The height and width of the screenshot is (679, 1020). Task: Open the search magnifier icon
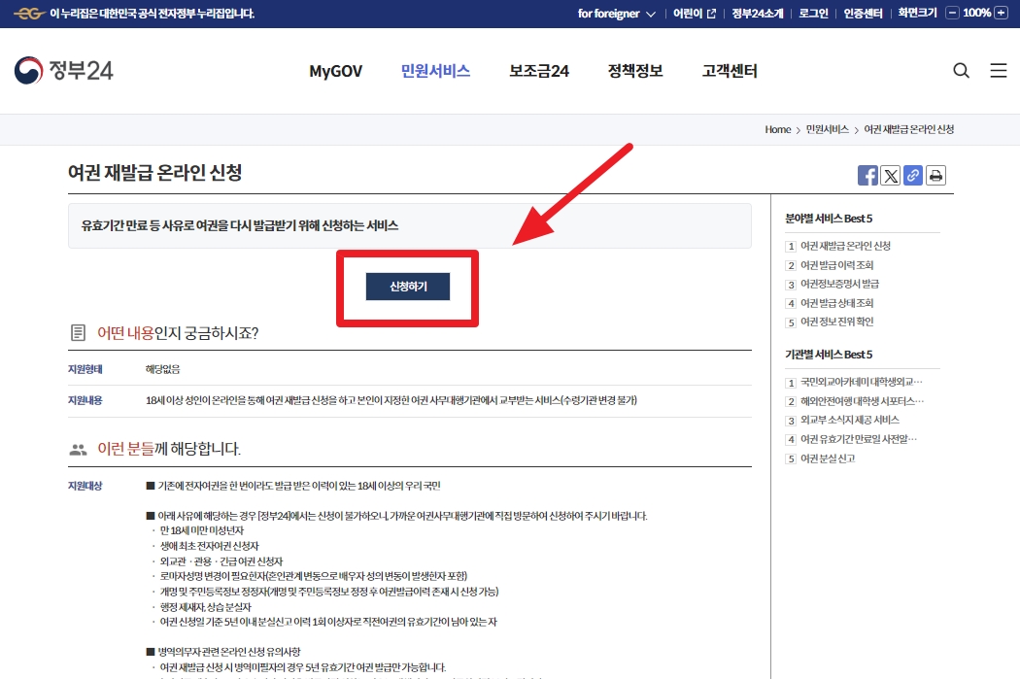[x=961, y=70]
